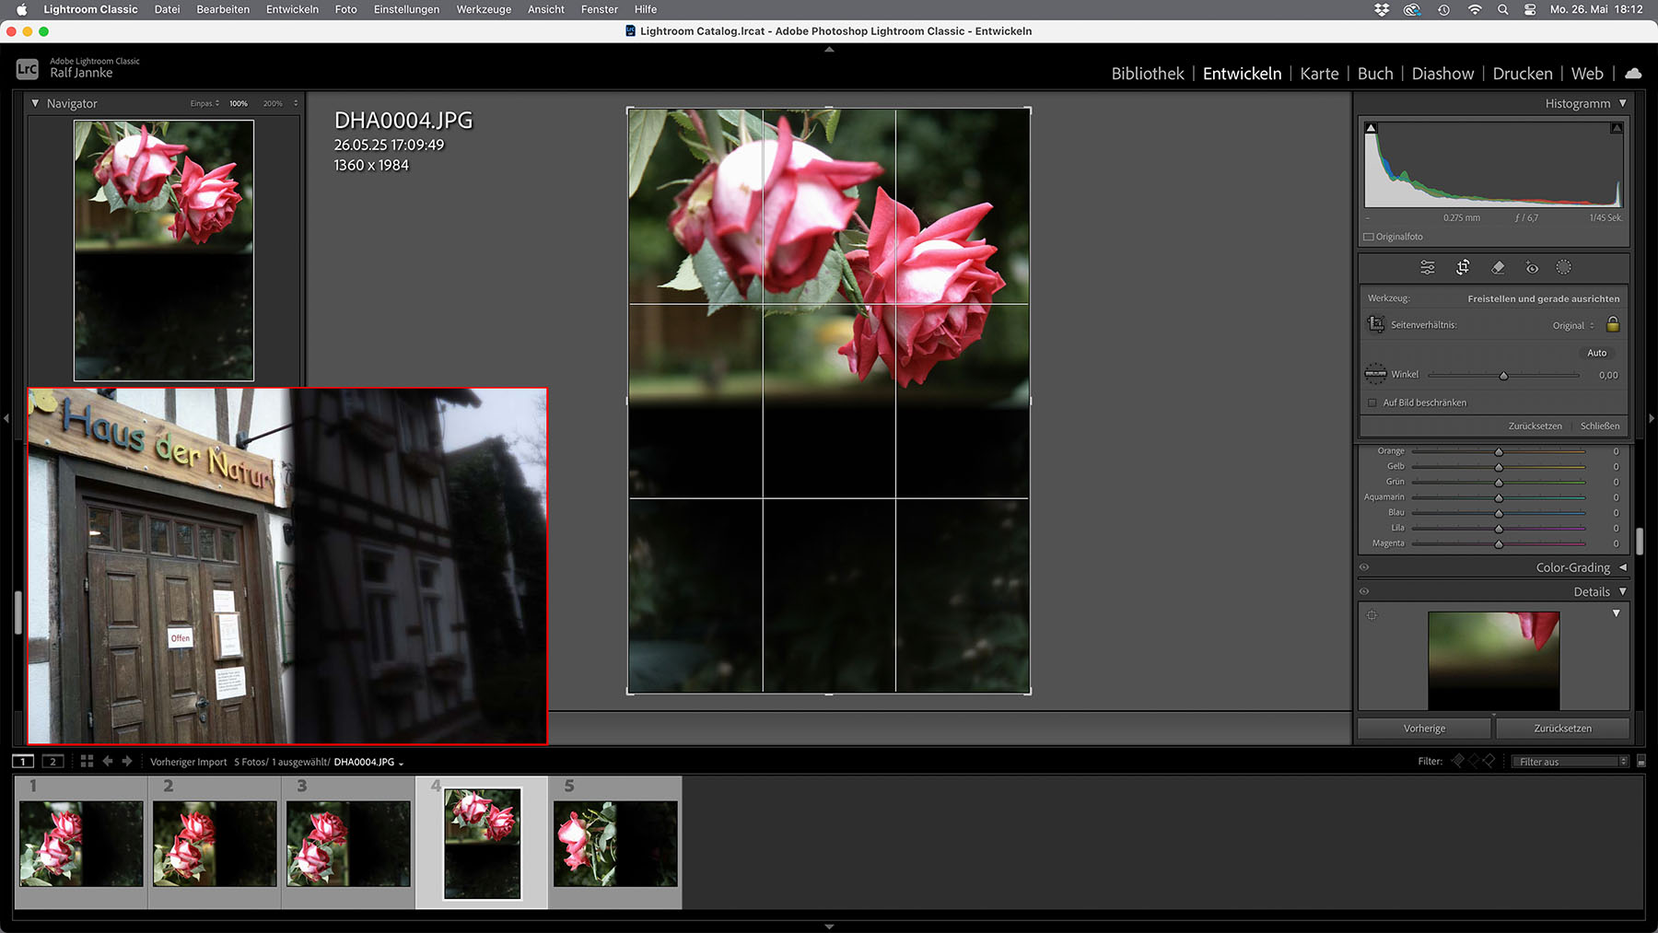Hide the top module panel arrow
Viewport: 1658px width, 933px height.
pos(829,50)
